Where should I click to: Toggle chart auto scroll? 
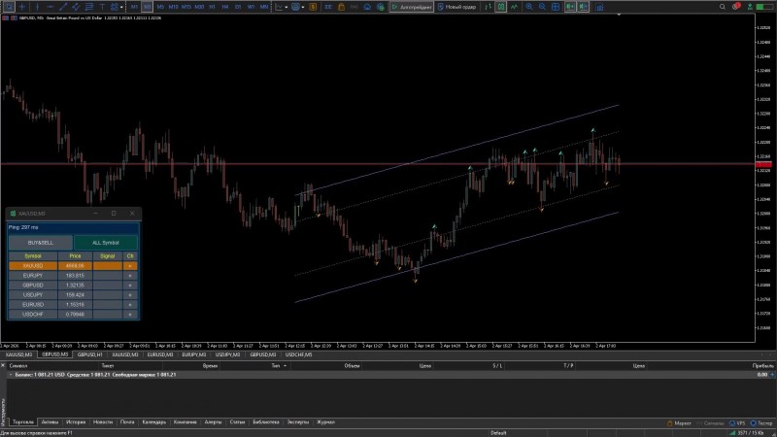coord(570,7)
